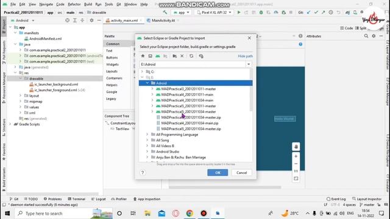Switch to activity_main.xml editor tab

point(124,20)
